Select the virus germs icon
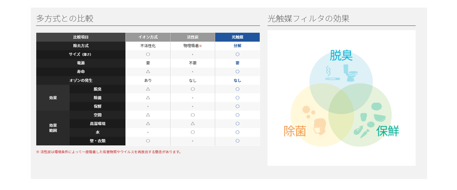Viewport: 457px width, 190px height. click(x=306, y=112)
